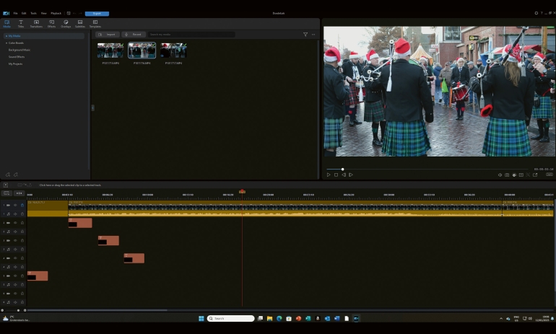Screen dimensions: 556x334
Task: Click the blue Export button
Action: click(x=97, y=13)
